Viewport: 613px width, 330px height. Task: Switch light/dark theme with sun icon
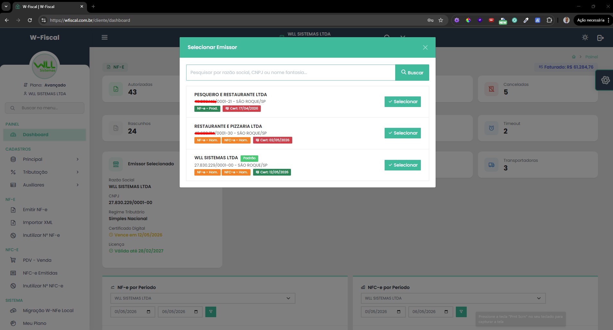585,37
